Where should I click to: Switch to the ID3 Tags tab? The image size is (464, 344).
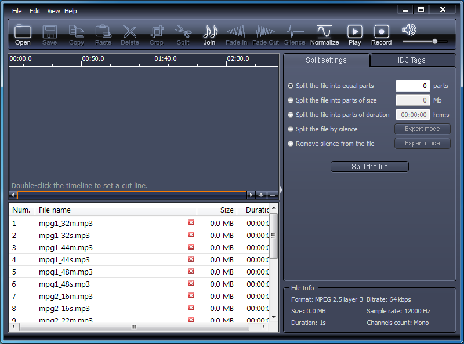[412, 60]
